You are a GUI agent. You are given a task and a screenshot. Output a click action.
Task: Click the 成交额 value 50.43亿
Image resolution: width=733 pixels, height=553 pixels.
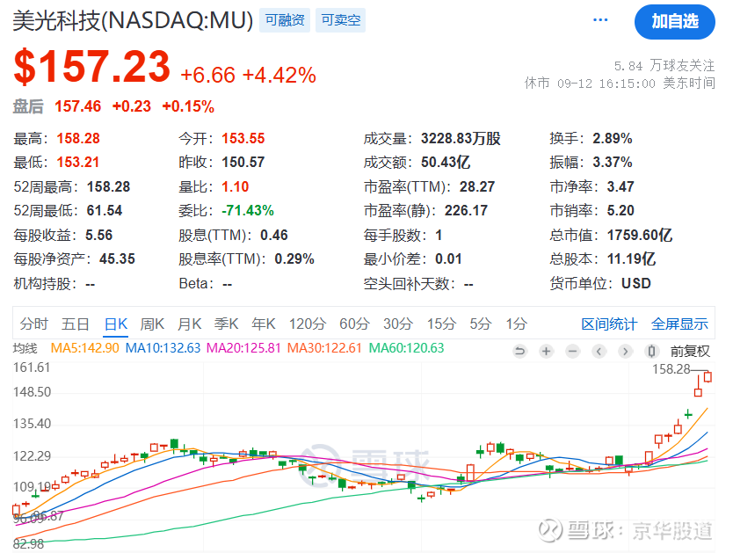pyautogui.click(x=446, y=162)
